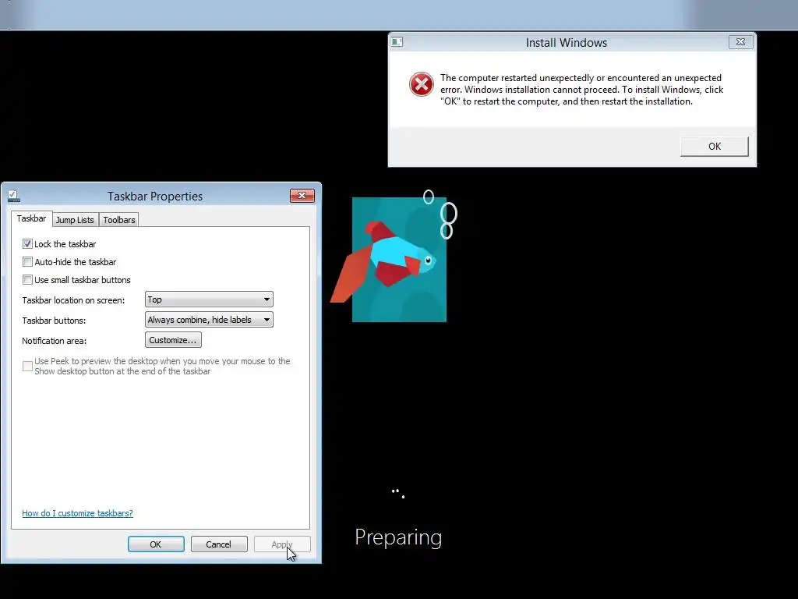Click OK in Taskbar Properties
This screenshot has height=599, width=798.
[156, 544]
